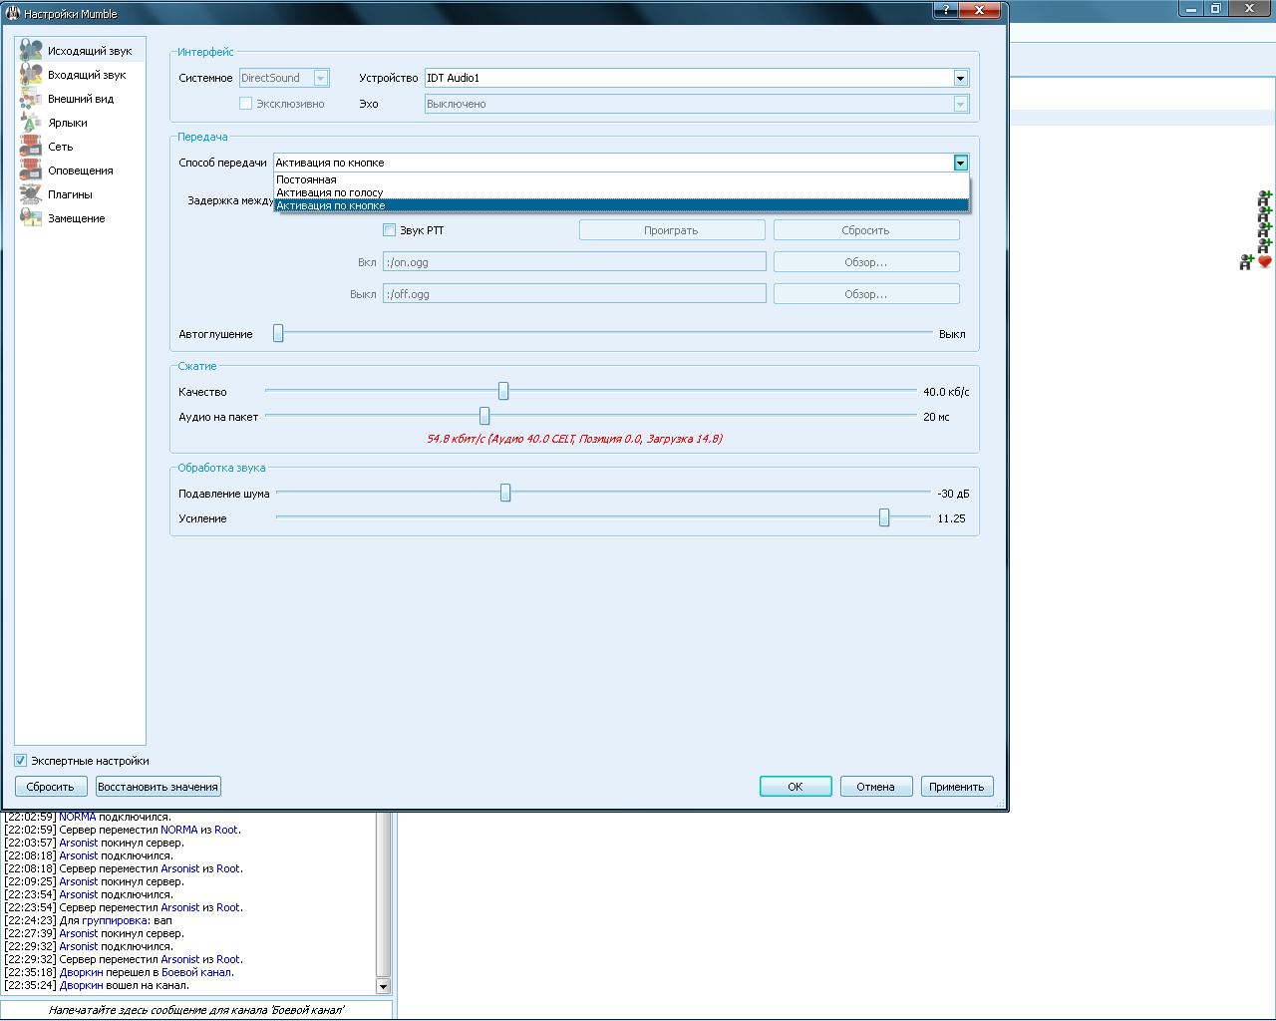
Task: Select Активация по кнопке in the list
Action: 331,205
